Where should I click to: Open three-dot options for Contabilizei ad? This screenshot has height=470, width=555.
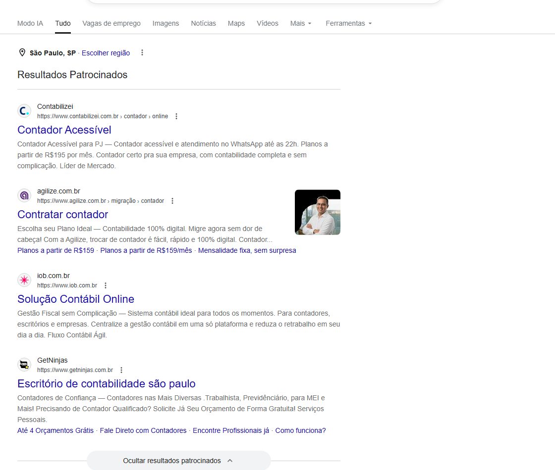pyautogui.click(x=176, y=116)
